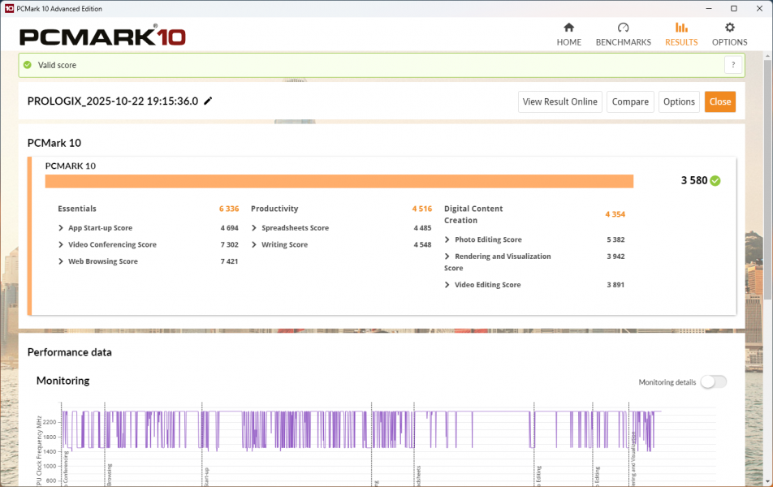
Task: Click the Home icon in navigation
Action: (x=568, y=28)
